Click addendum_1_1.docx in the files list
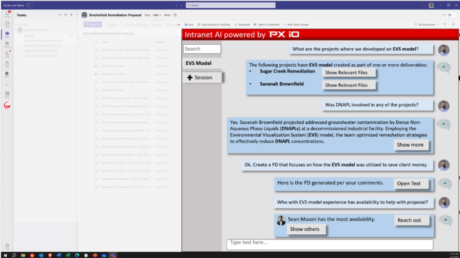Viewport: 460px width, 258px height. [x=113, y=66]
